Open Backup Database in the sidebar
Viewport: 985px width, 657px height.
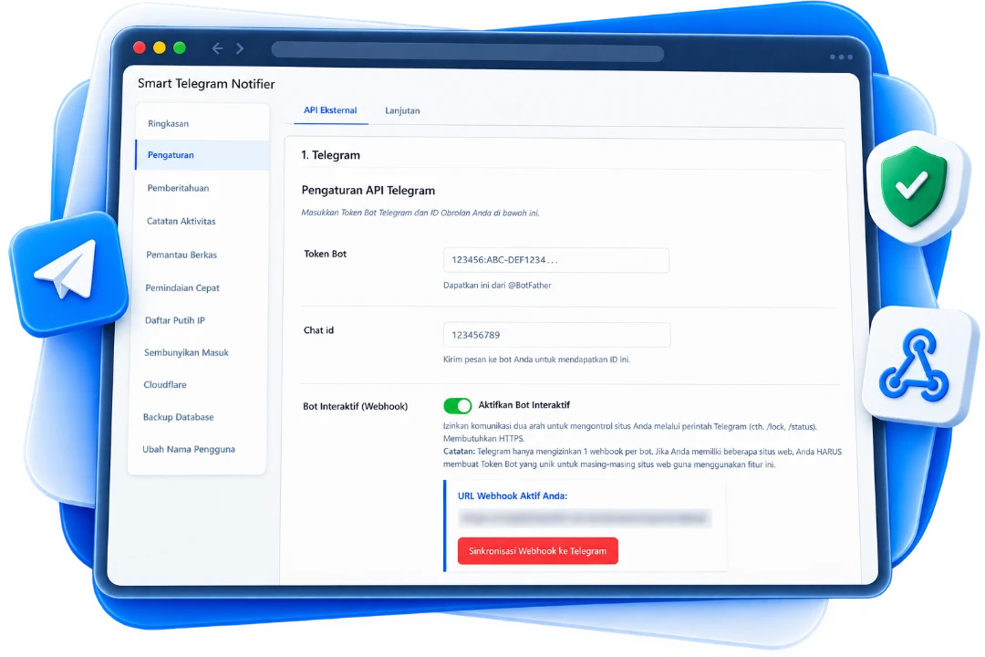coord(197,417)
